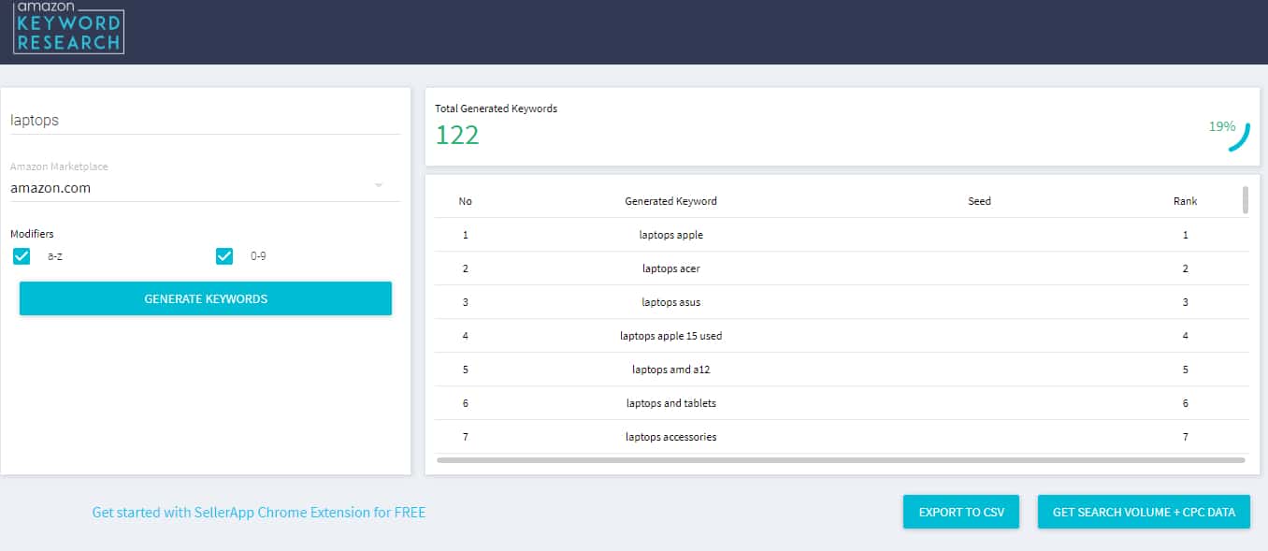This screenshot has height=551, width=1268.
Task: Open the SellerApp Chrome Extension link
Action: click(259, 513)
